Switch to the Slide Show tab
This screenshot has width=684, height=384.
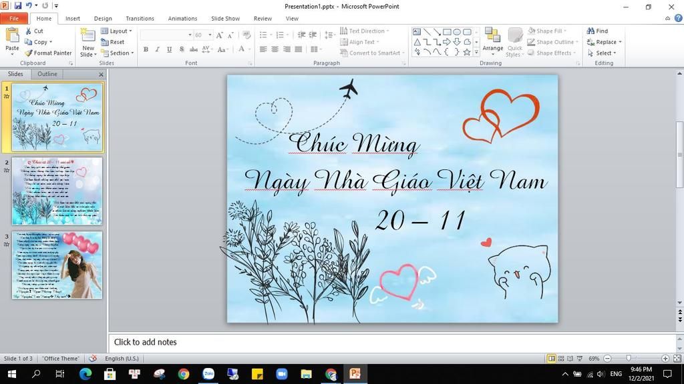pos(225,18)
